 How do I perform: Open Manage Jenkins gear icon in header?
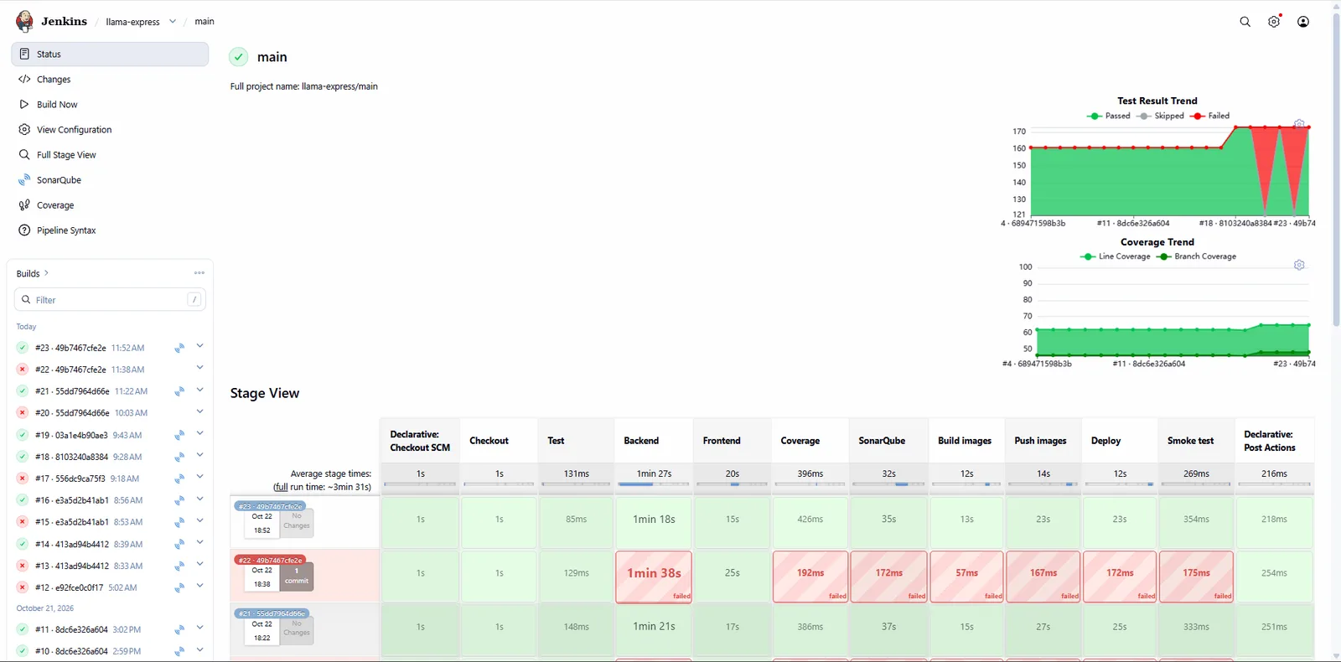(x=1274, y=22)
